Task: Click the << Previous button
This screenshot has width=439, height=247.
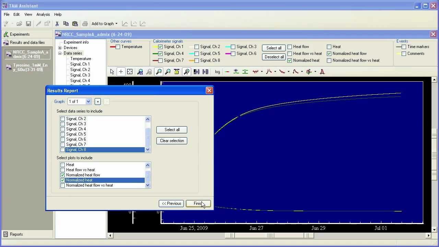Action: click(x=171, y=203)
